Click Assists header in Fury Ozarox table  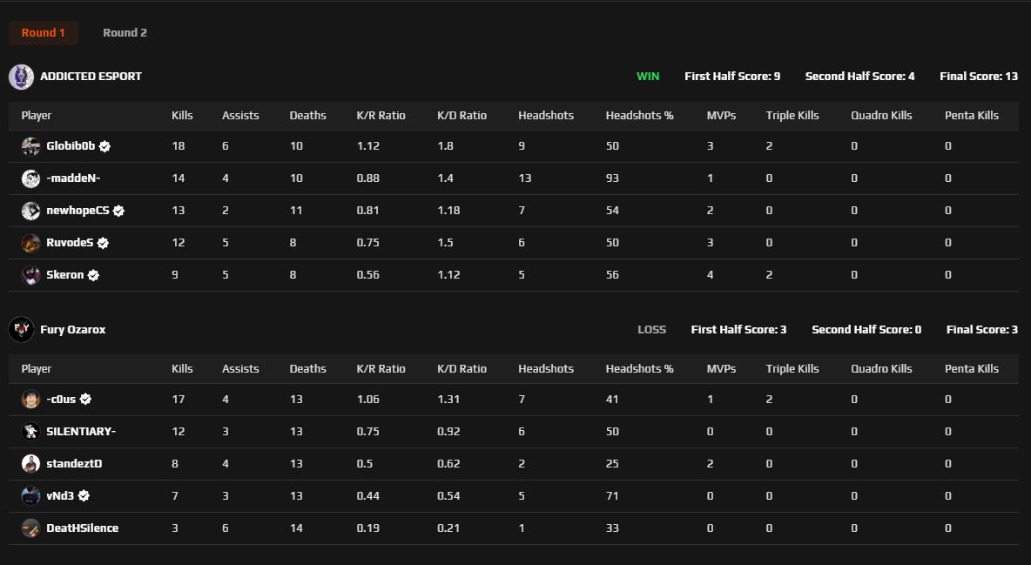click(x=240, y=369)
